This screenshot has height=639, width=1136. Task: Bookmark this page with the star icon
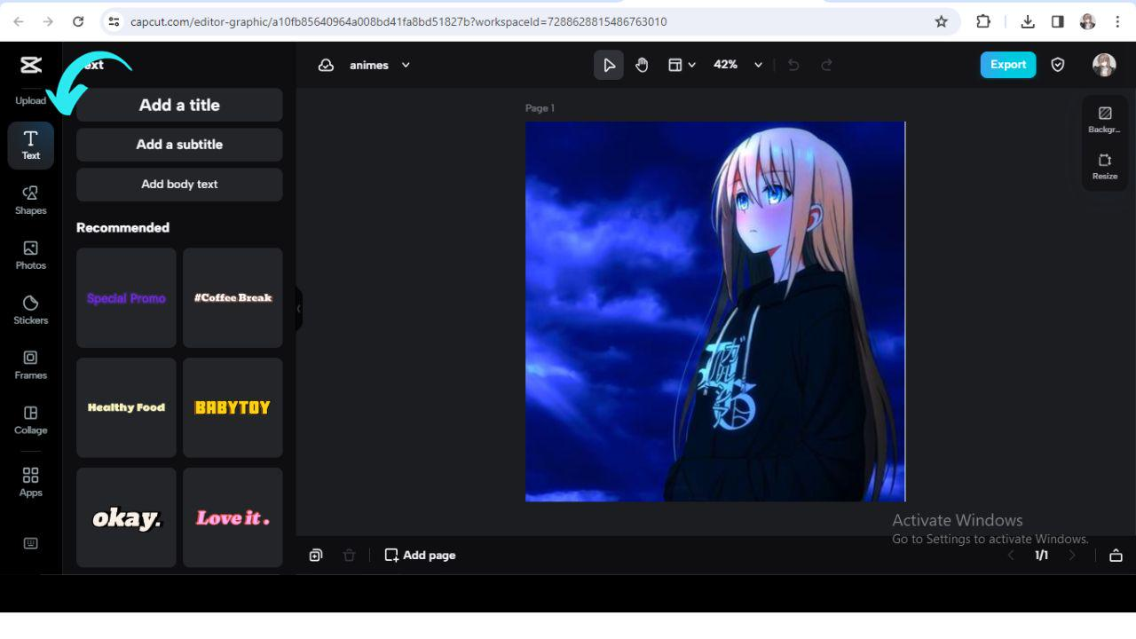point(942,21)
